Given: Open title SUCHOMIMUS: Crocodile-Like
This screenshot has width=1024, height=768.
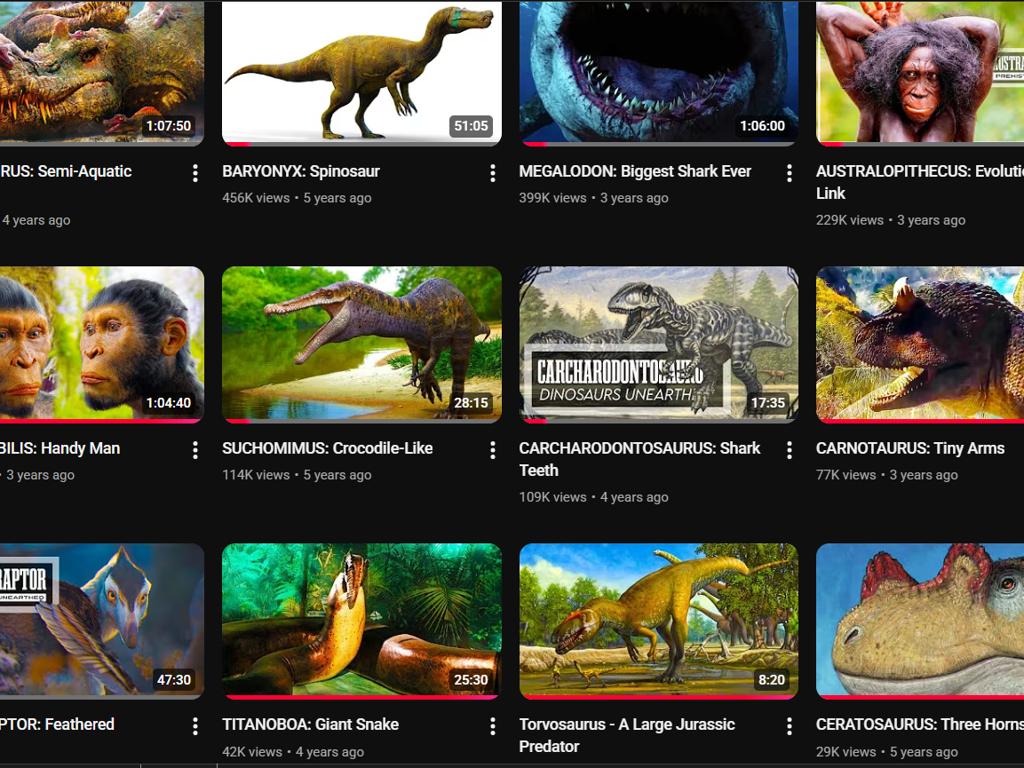Looking at the screenshot, I should click(x=327, y=448).
